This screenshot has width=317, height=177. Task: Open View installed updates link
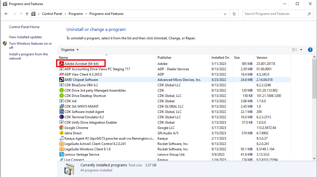26,37
